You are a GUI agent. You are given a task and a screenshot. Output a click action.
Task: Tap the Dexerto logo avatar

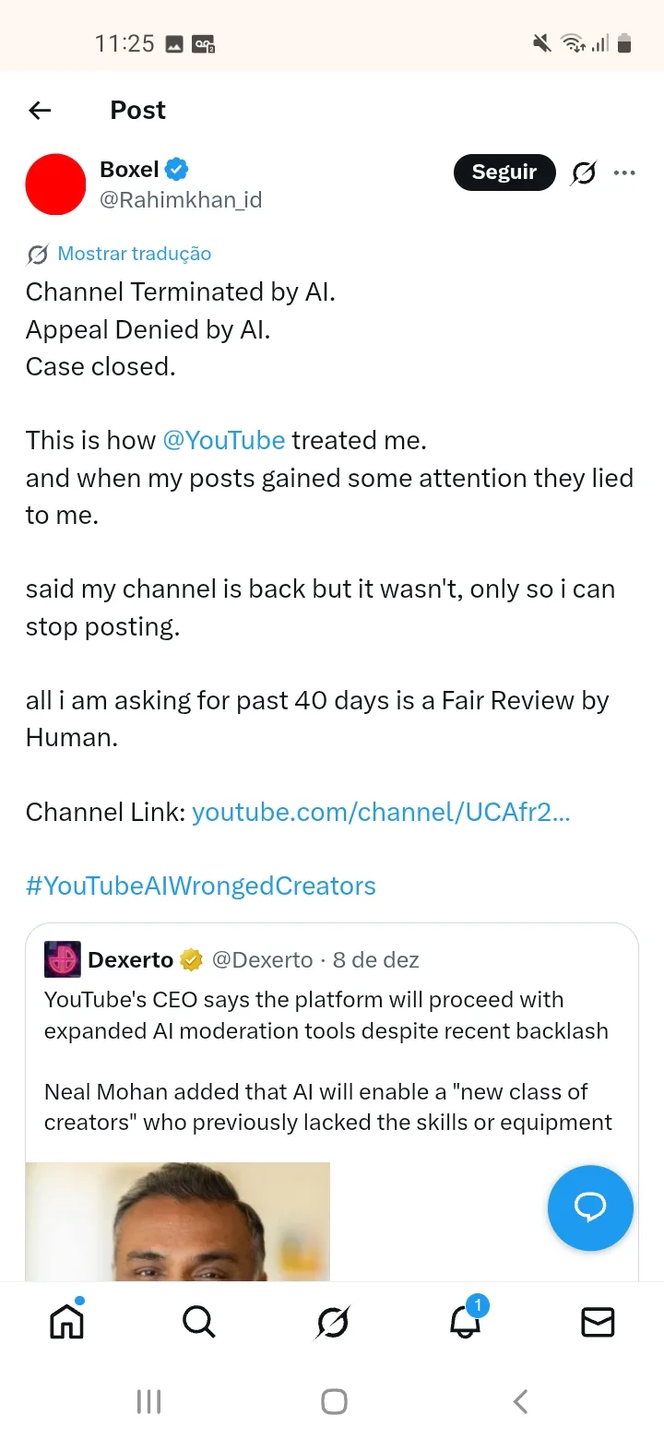pyautogui.click(x=63, y=960)
